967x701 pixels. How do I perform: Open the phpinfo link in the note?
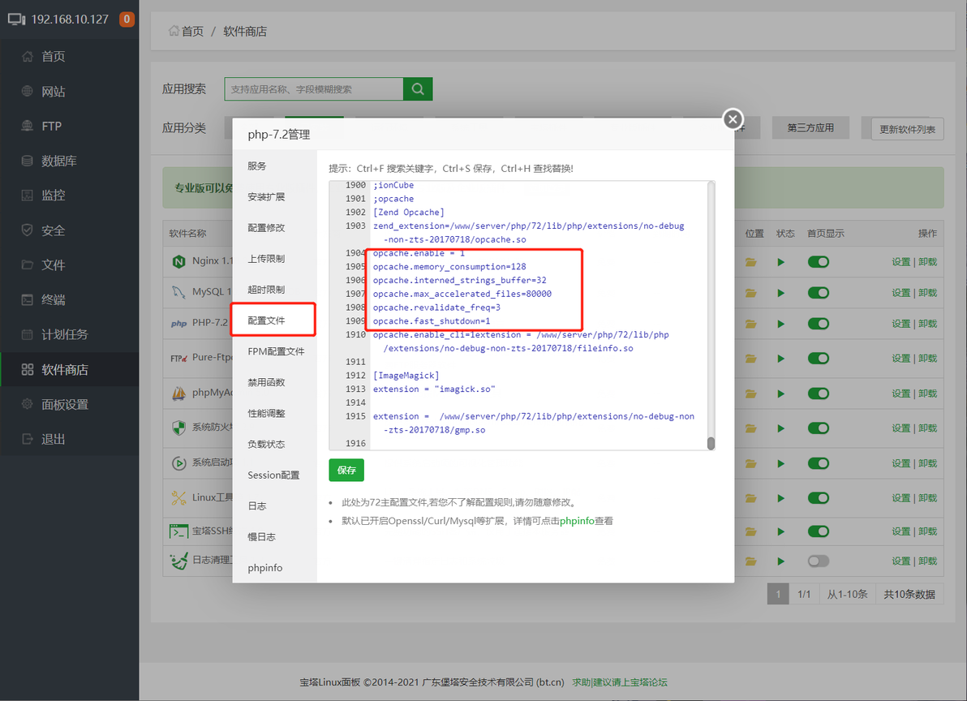(577, 521)
